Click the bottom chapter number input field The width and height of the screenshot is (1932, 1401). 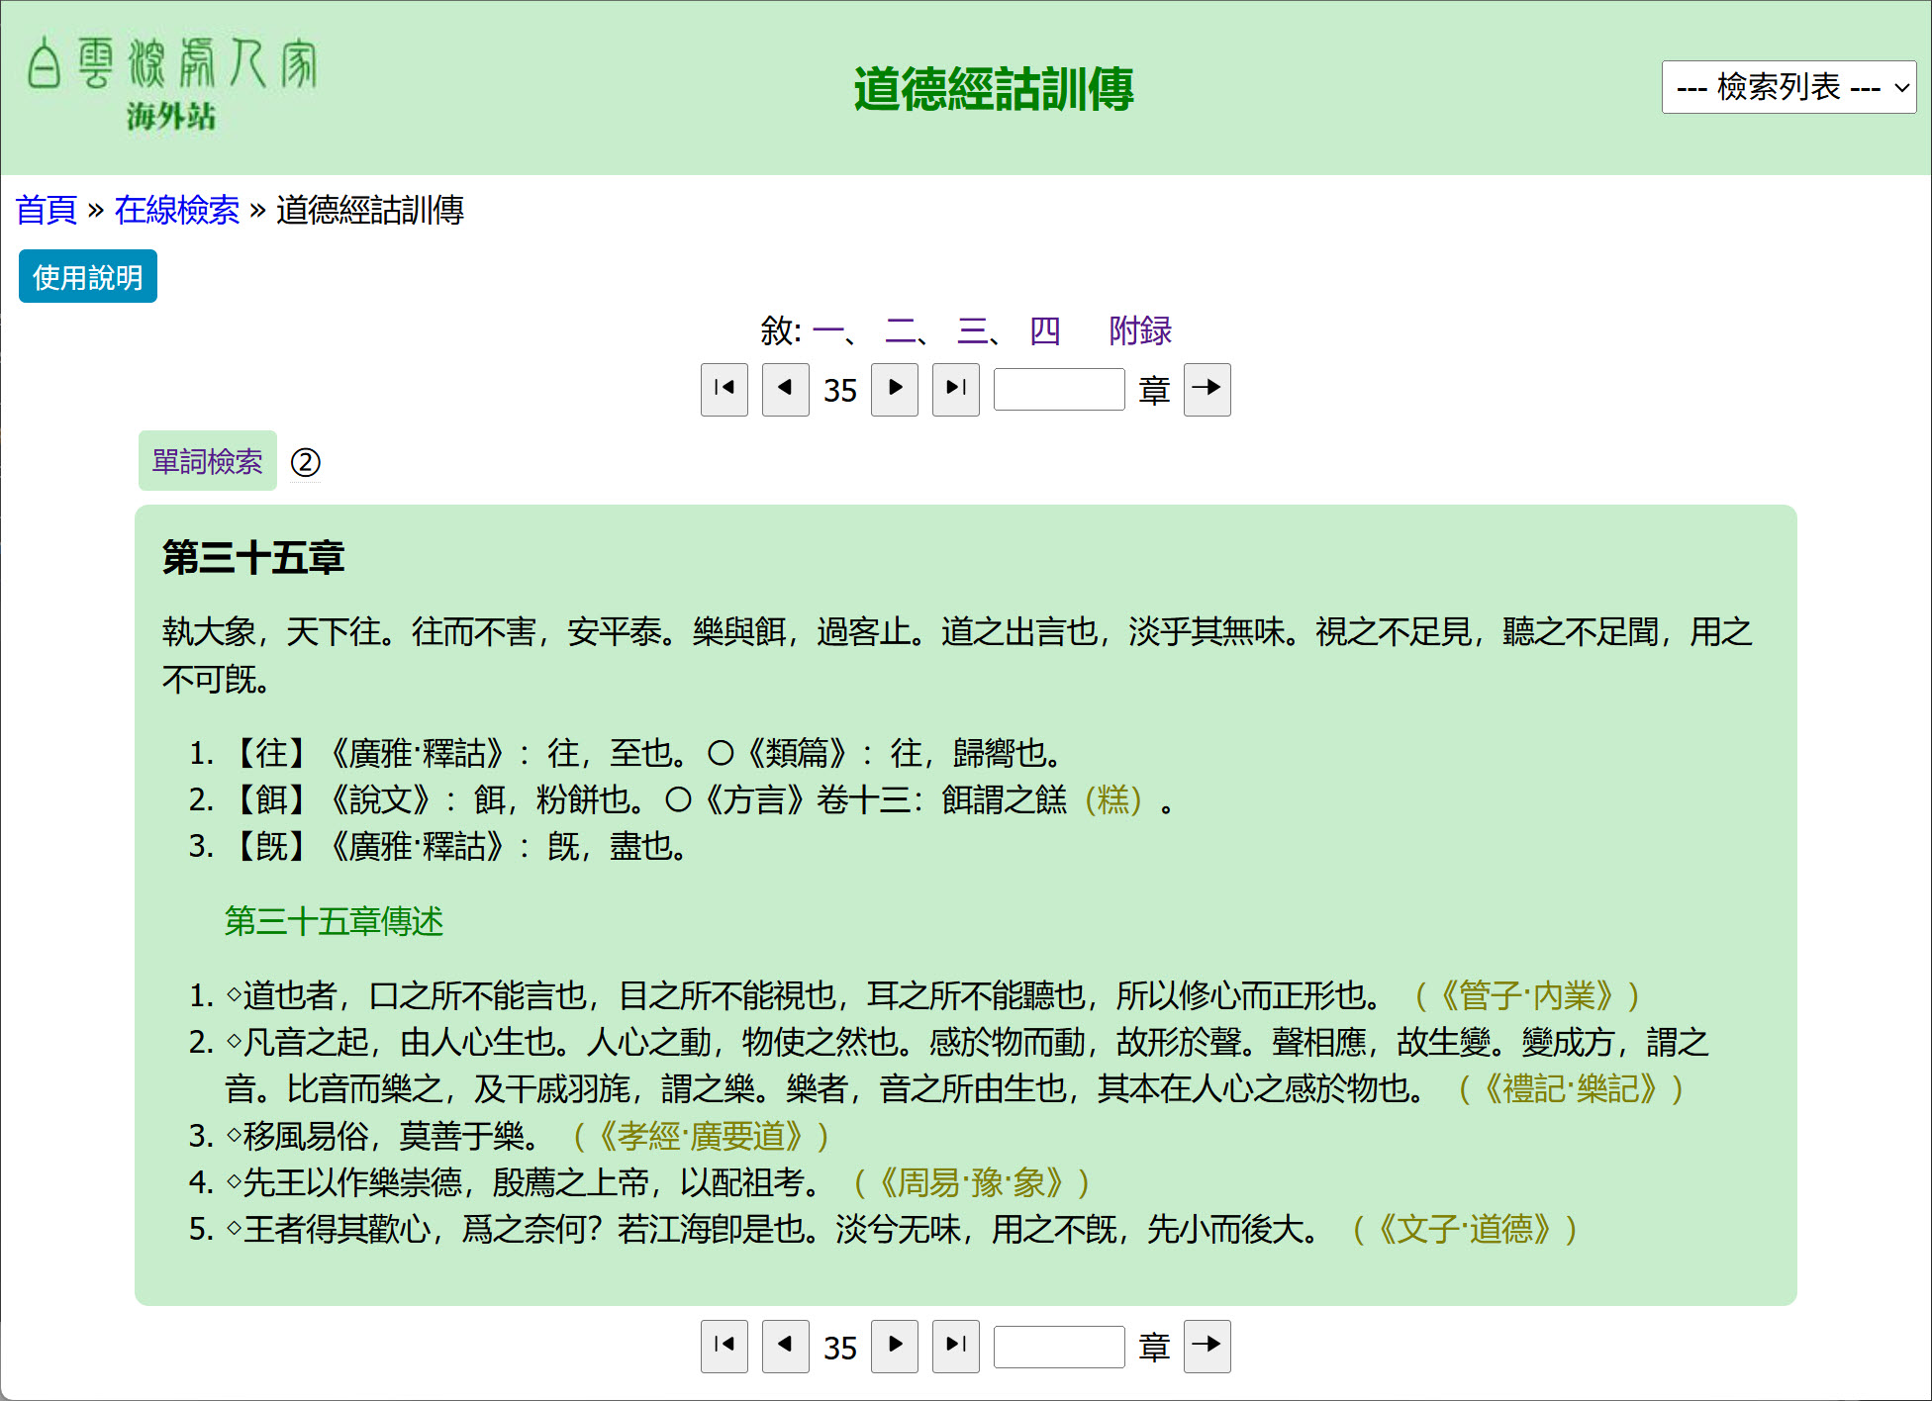coord(1058,1346)
